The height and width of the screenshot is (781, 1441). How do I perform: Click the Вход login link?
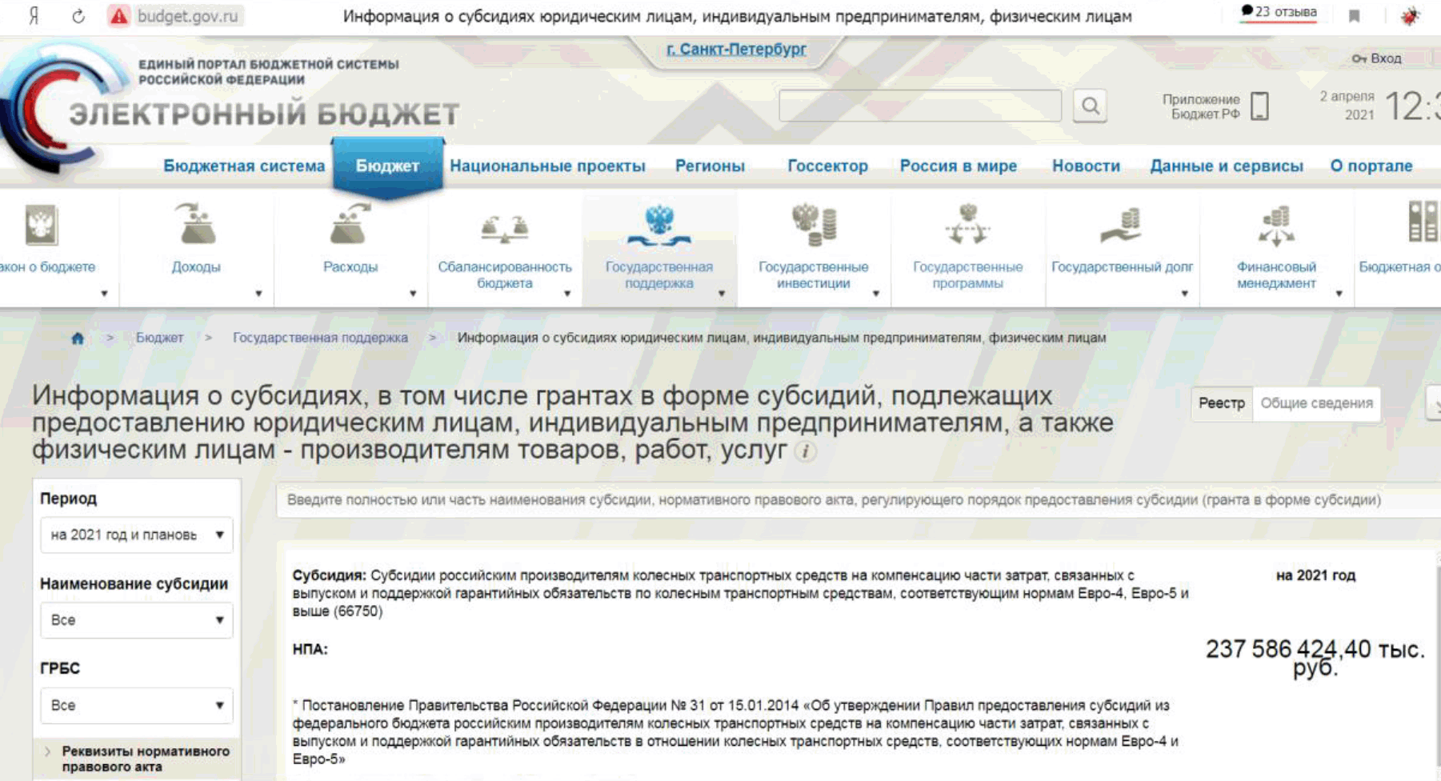pos(1376,58)
